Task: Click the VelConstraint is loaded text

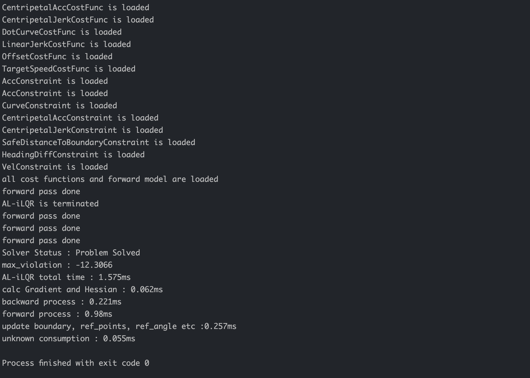Action: click(x=55, y=167)
